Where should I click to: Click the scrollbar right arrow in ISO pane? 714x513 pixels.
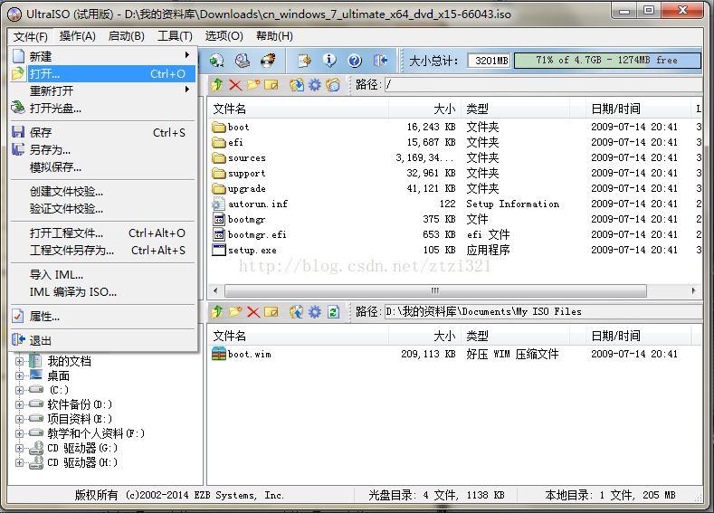coord(693,290)
